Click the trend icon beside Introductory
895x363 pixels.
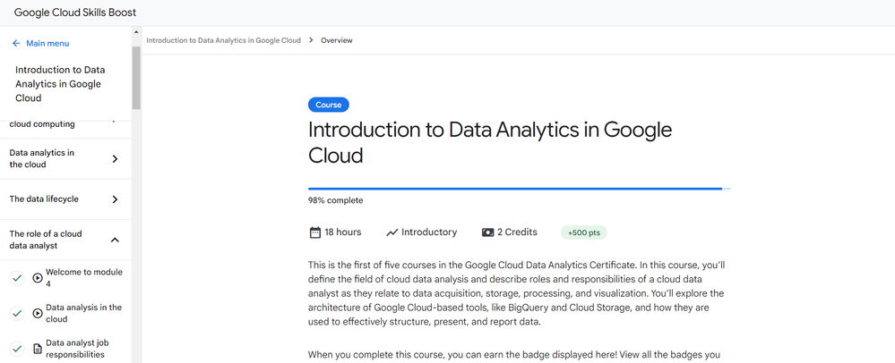[392, 232]
